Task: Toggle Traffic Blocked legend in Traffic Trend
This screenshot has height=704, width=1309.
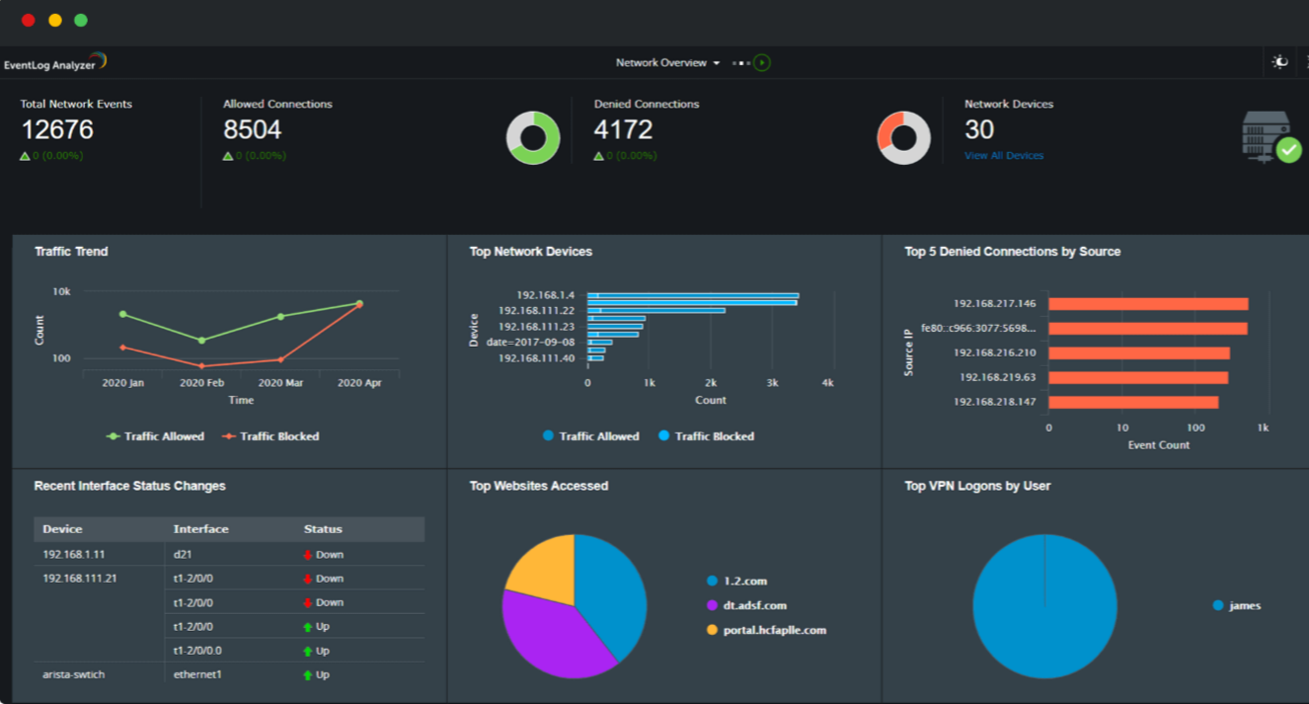Action: 270,436
